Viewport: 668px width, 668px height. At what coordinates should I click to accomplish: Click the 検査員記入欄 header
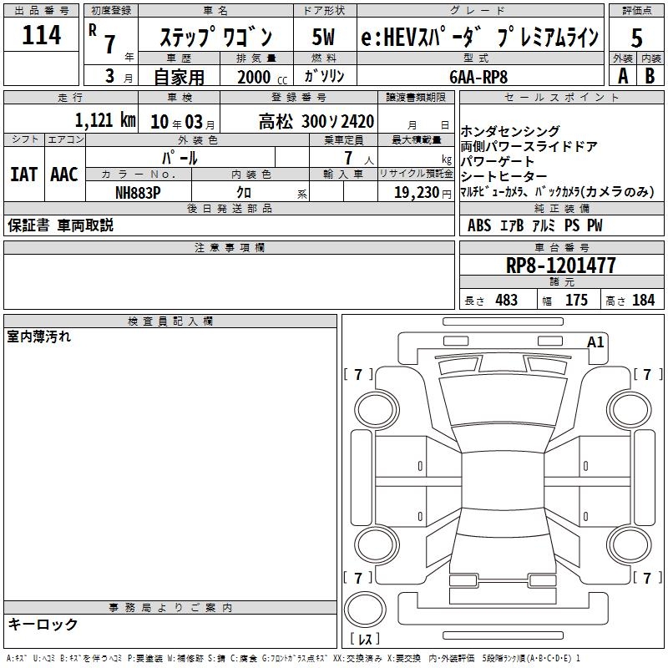pyautogui.click(x=170, y=321)
